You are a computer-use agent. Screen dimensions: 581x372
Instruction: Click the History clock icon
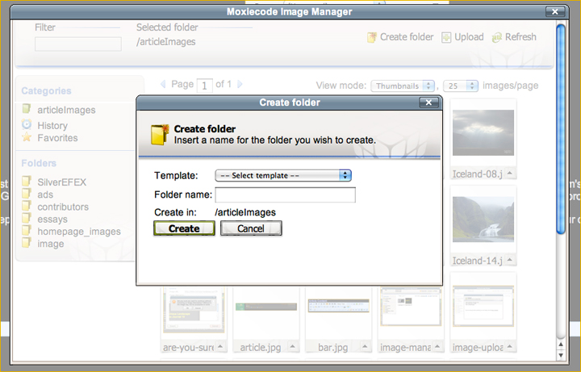point(27,124)
